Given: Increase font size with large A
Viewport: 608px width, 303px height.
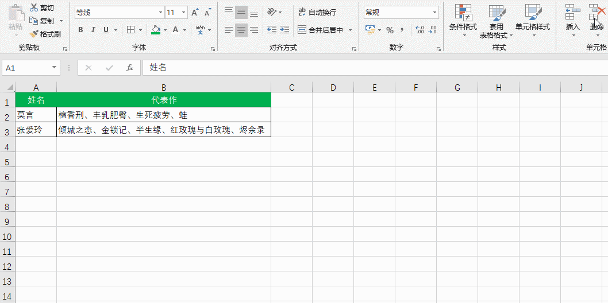Looking at the screenshot, I should 195,13.
